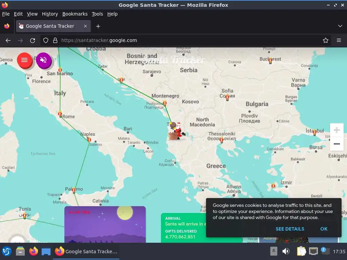Click the gift marker at Palermo
This screenshot has height=260, width=347.
click(x=74, y=190)
